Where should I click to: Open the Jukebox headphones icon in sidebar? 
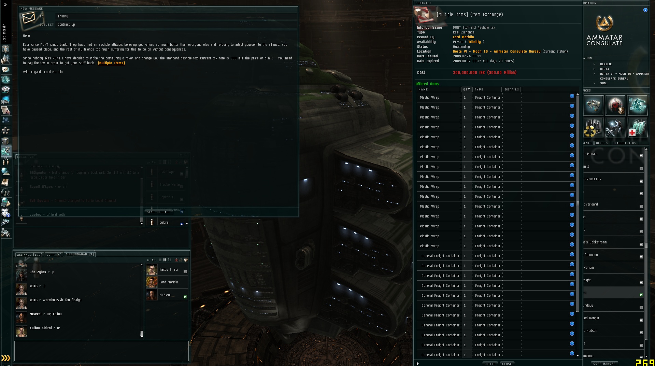(x=5, y=192)
